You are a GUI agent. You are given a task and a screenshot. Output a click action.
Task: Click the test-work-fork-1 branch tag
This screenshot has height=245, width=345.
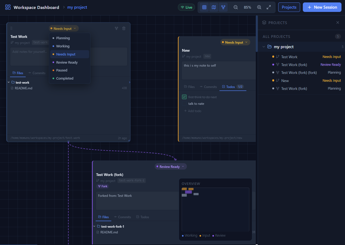132,181
